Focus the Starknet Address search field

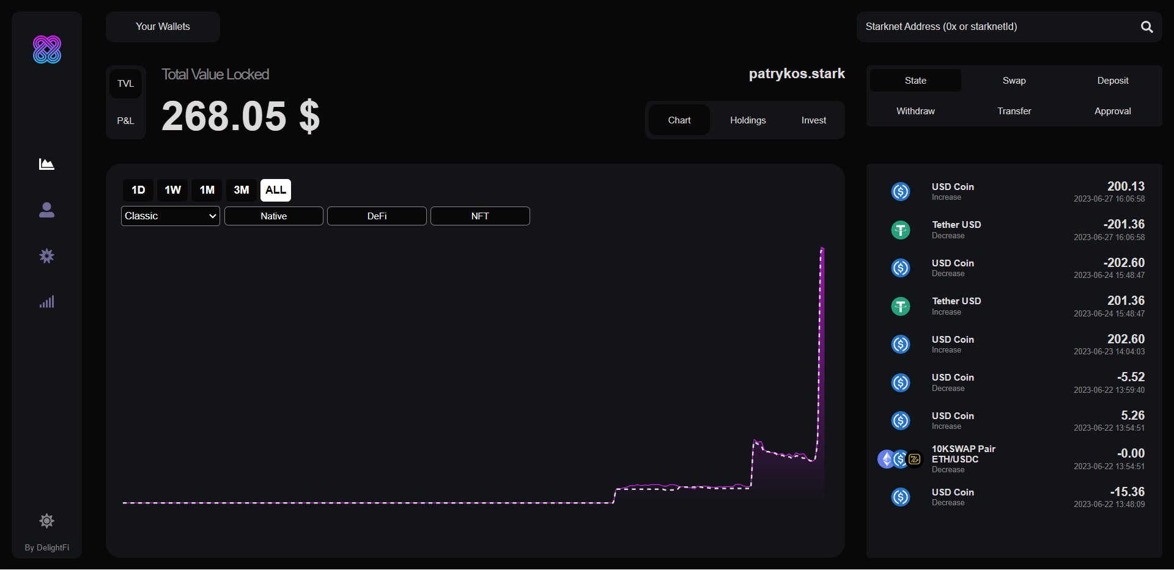click(x=999, y=27)
